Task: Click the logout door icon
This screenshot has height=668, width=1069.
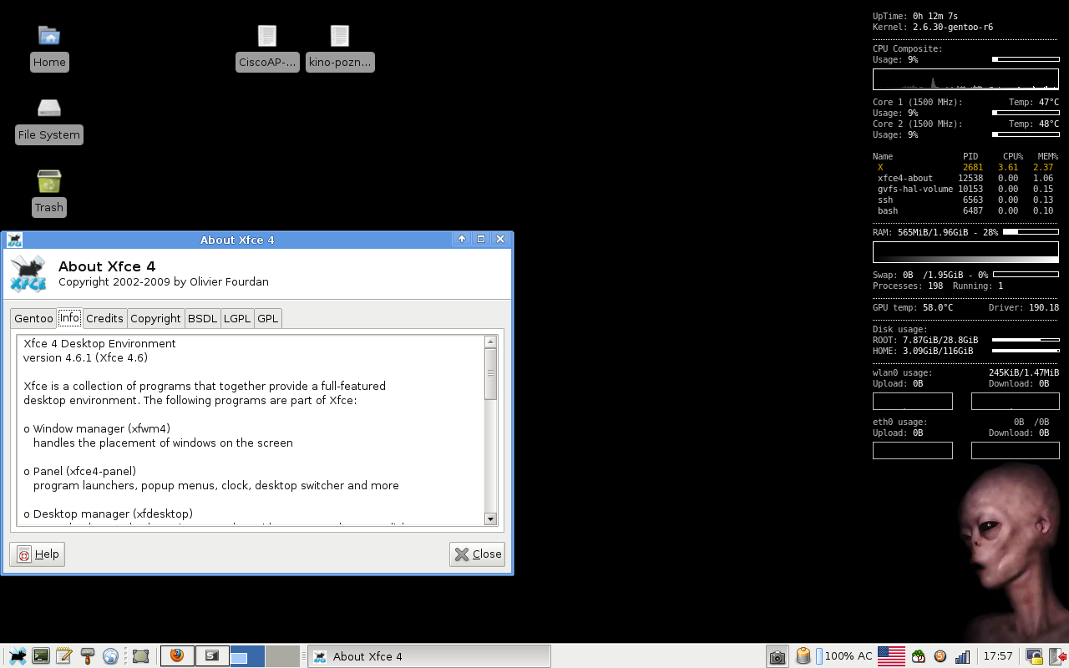Action: point(1056,656)
